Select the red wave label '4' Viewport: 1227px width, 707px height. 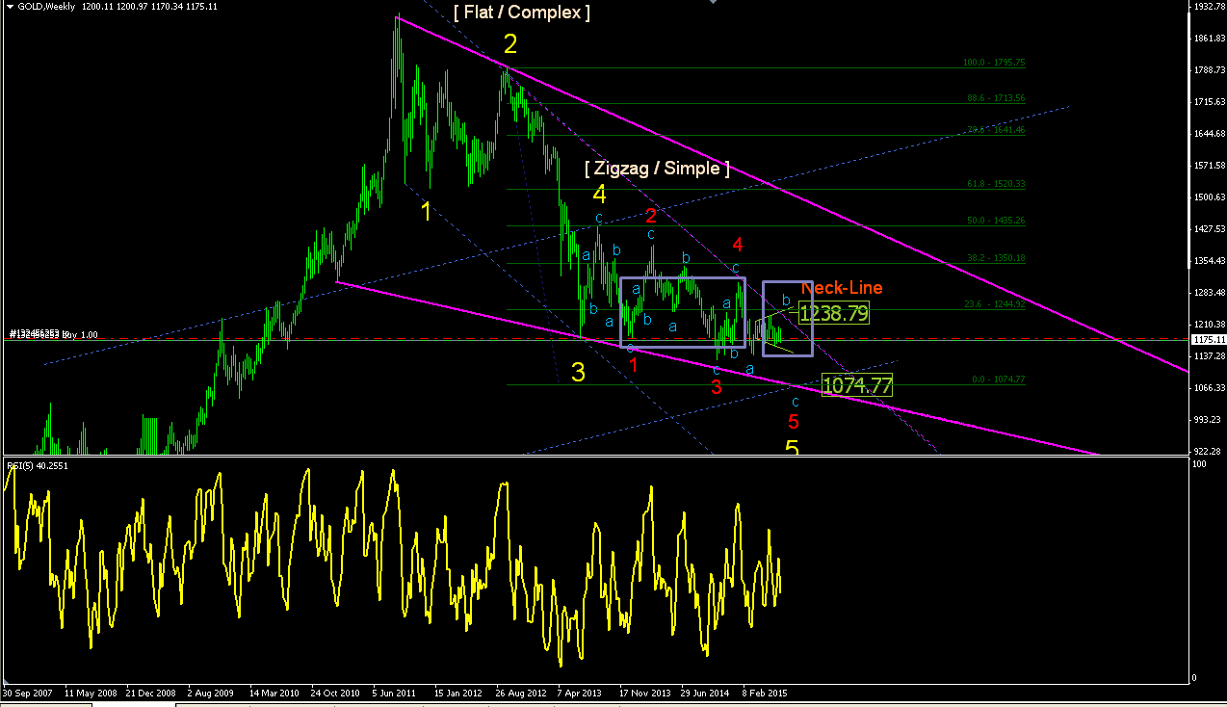pos(737,244)
